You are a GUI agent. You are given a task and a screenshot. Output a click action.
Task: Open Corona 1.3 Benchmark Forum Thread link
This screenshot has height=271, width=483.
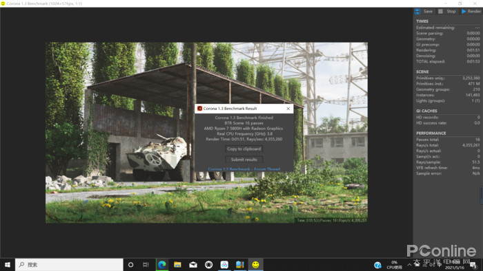(x=244, y=169)
